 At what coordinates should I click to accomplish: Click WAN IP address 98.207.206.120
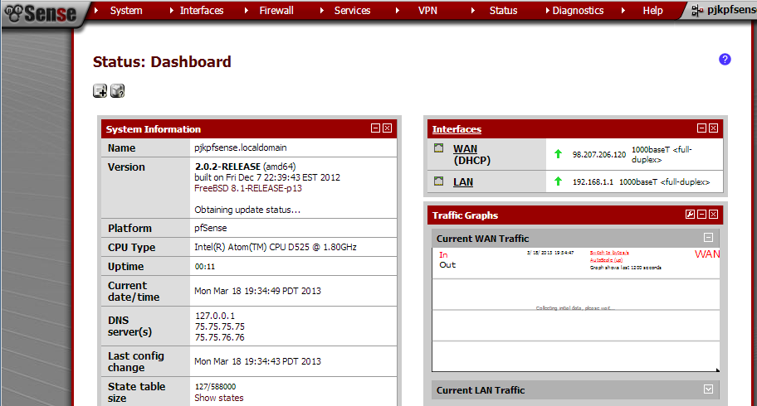(x=599, y=154)
